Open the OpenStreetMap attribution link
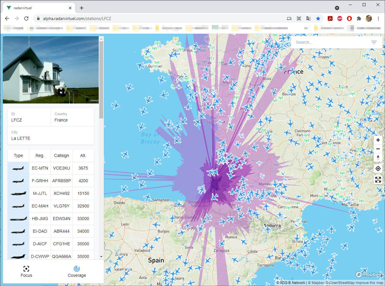The image size is (385, 286). 340,283
